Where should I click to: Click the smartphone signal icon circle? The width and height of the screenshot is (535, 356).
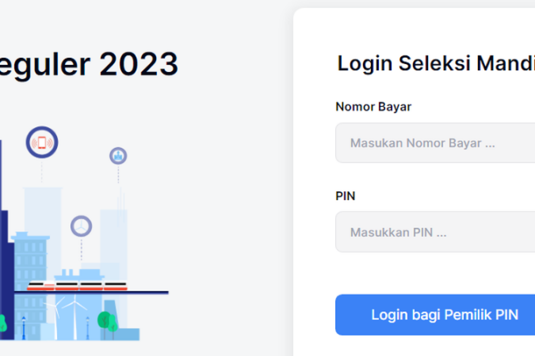tap(41, 143)
